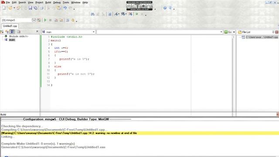Click the Print icon
This screenshot has height=157, width=279.
[42, 8]
